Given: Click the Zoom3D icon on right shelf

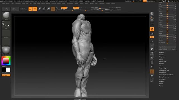Looking at the screenshot, I should (152, 54).
